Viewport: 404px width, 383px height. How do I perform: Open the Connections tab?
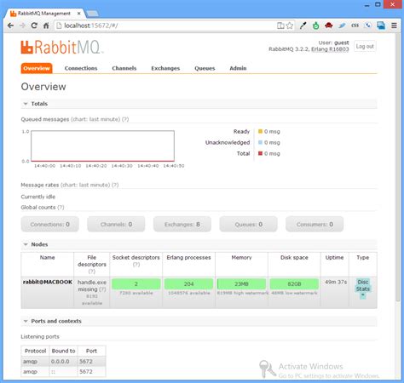[x=81, y=68]
